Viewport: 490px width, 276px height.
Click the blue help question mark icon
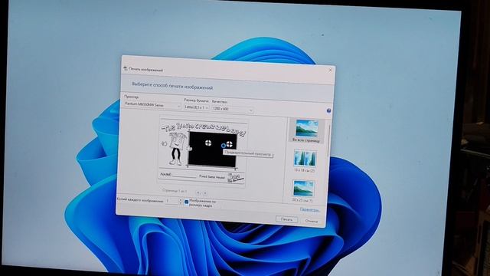point(328,110)
